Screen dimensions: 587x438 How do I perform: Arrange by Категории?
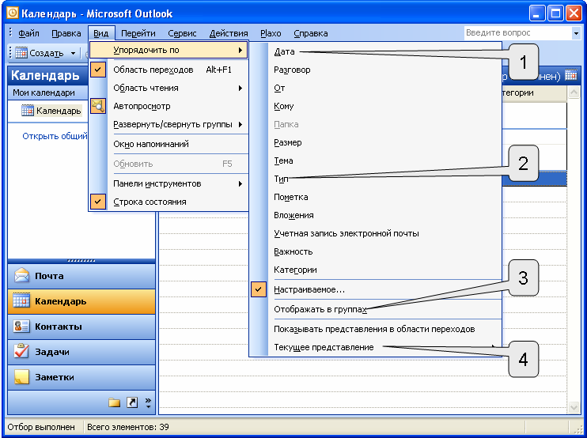[295, 270]
